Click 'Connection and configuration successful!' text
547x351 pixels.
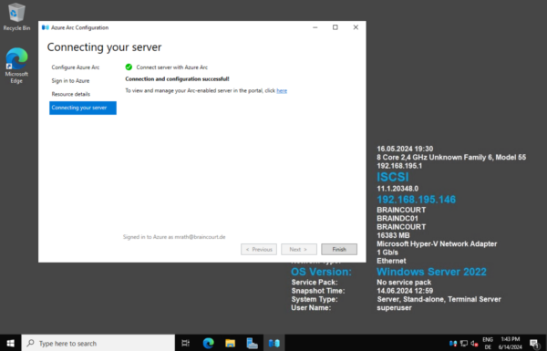pos(177,79)
